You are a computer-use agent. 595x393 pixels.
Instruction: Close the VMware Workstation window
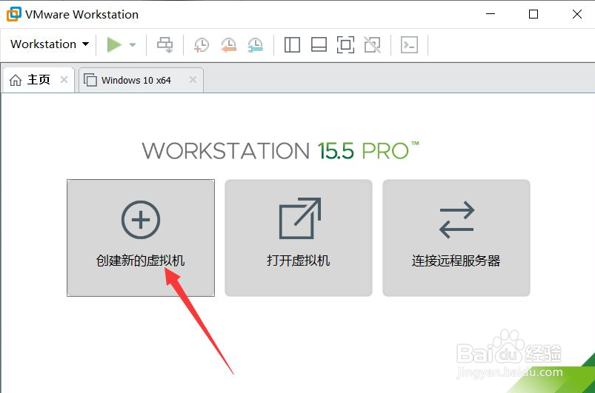point(577,14)
